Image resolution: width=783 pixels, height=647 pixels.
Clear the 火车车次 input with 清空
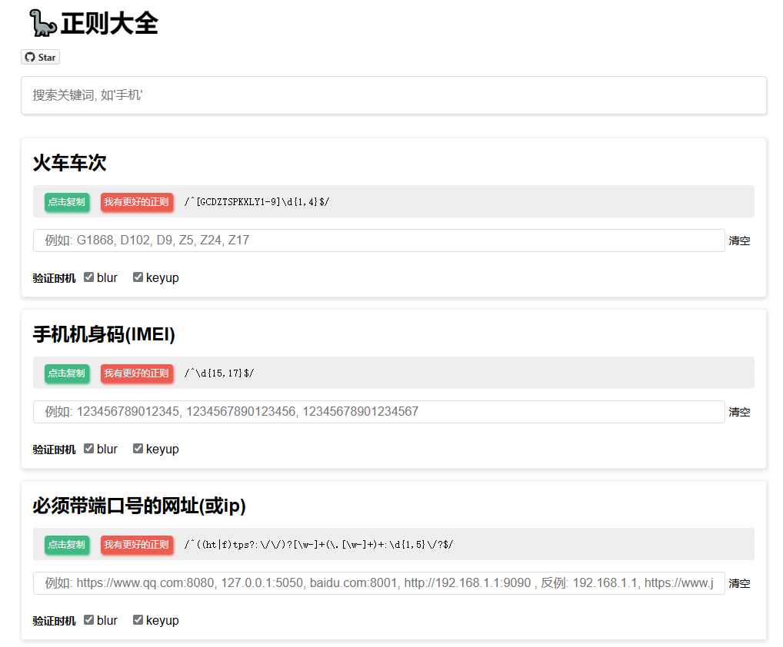pos(739,241)
